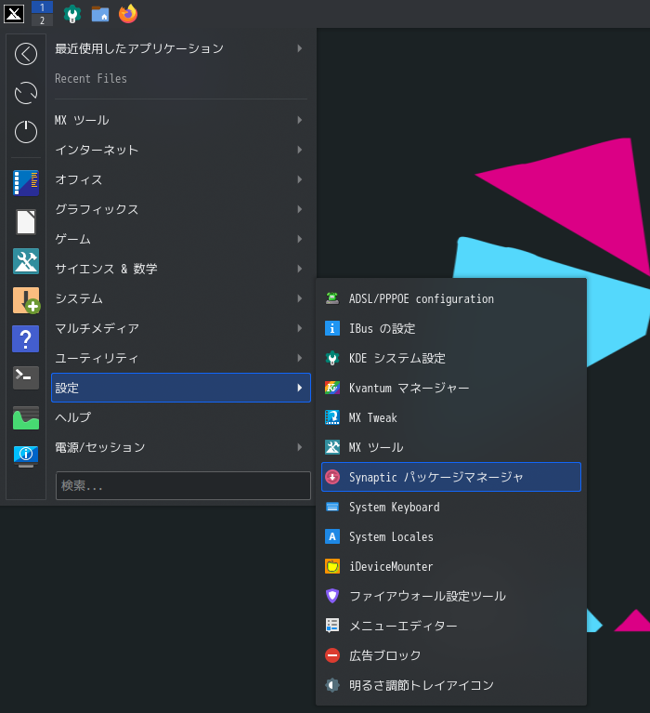
Task: Open MX ツール in the settings submenu
Action: 451,447
